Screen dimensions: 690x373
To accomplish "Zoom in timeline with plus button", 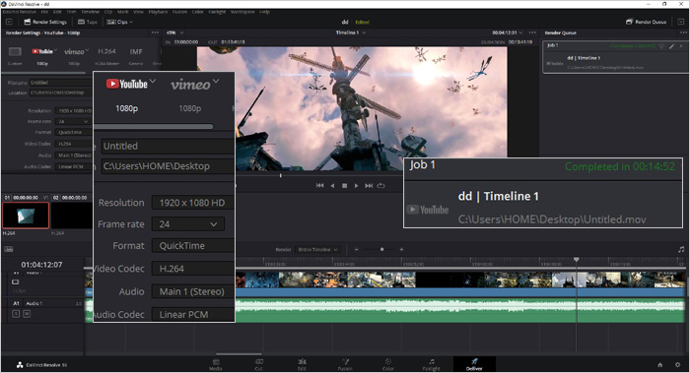I will click(x=401, y=250).
